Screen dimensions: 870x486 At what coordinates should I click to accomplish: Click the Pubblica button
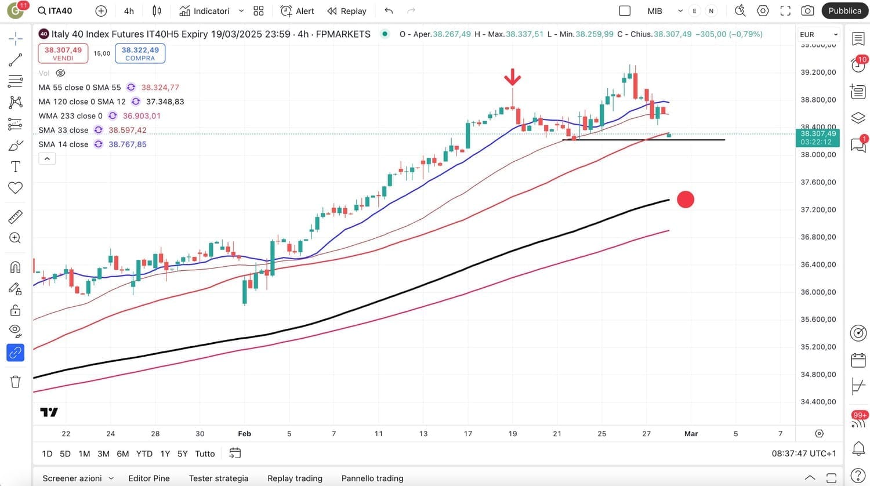844,11
